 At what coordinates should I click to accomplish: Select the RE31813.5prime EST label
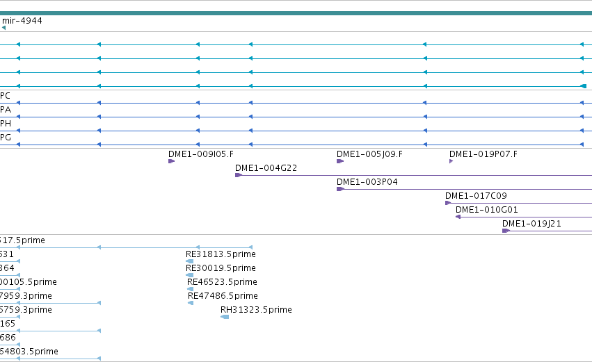[x=221, y=254]
